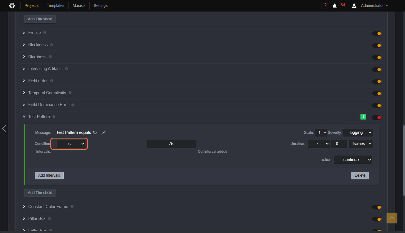Image resolution: width=405 pixels, height=233 pixels.
Task: Delete the Test Pattern threshold
Action: click(x=360, y=175)
